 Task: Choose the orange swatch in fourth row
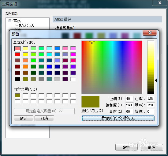point(25,67)
